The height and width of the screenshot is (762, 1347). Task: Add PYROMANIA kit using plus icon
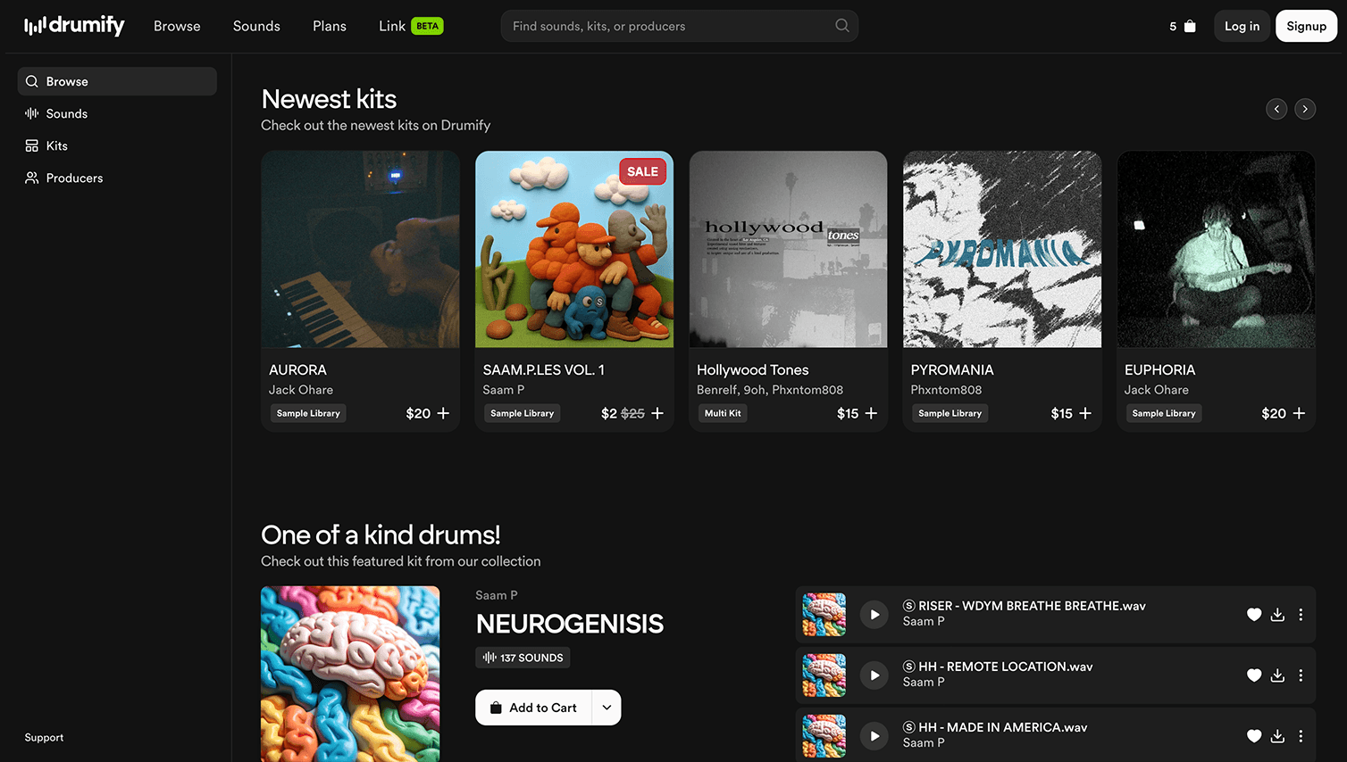click(x=1085, y=413)
